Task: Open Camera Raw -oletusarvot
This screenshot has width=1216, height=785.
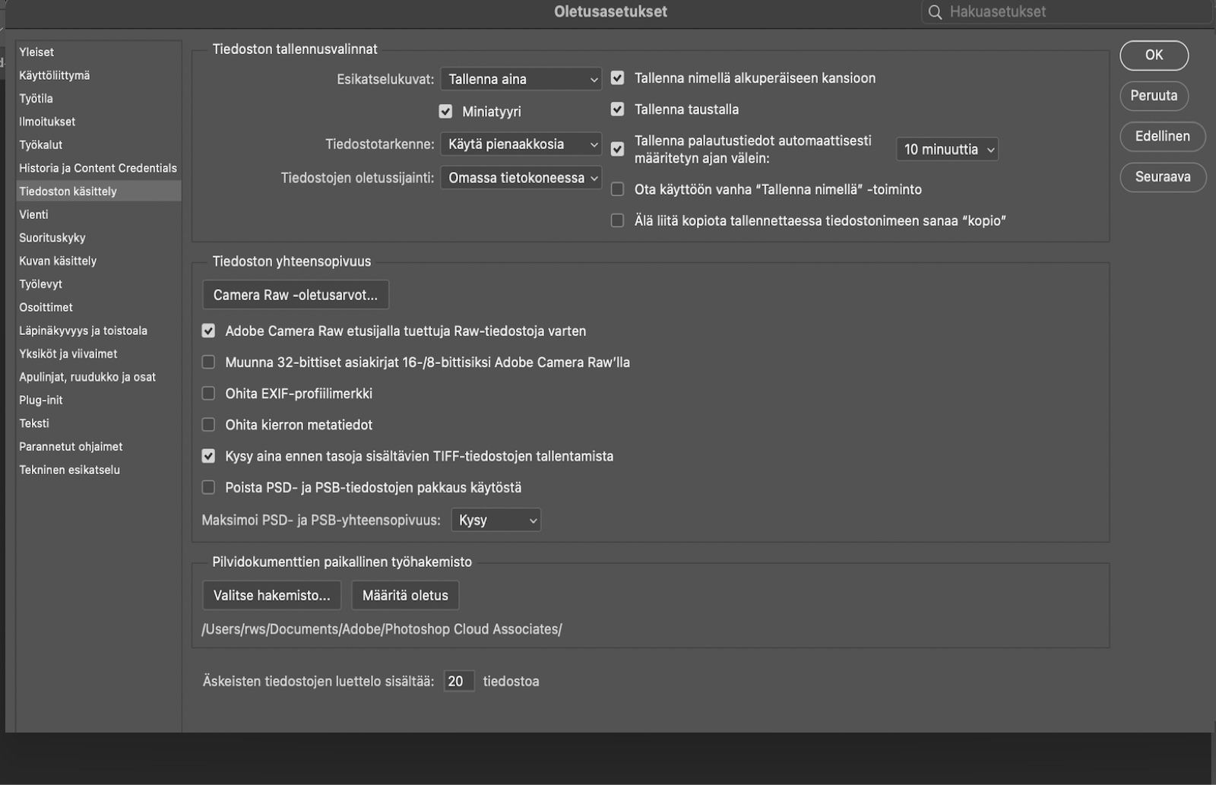Action: [296, 294]
